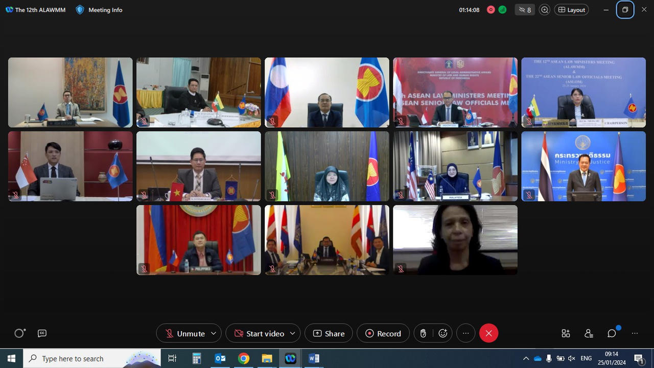Open the Participants panel
The height and width of the screenshot is (368, 654).
pyautogui.click(x=589, y=333)
